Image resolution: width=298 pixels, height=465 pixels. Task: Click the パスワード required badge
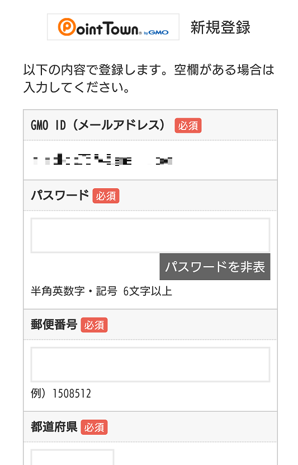[x=106, y=196]
